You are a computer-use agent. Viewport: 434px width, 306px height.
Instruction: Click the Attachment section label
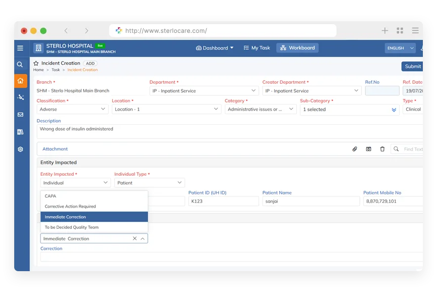point(55,149)
